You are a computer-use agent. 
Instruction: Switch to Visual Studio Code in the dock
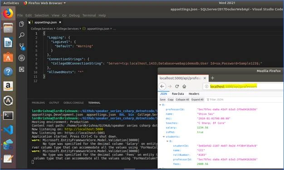point(8,130)
